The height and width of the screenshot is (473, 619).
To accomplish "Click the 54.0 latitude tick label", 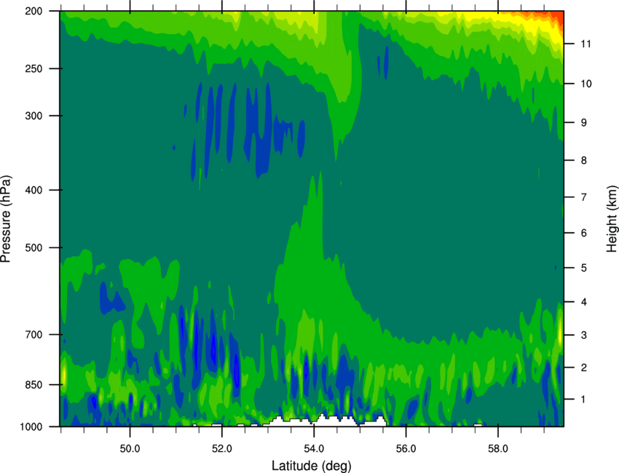I will tap(314, 449).
